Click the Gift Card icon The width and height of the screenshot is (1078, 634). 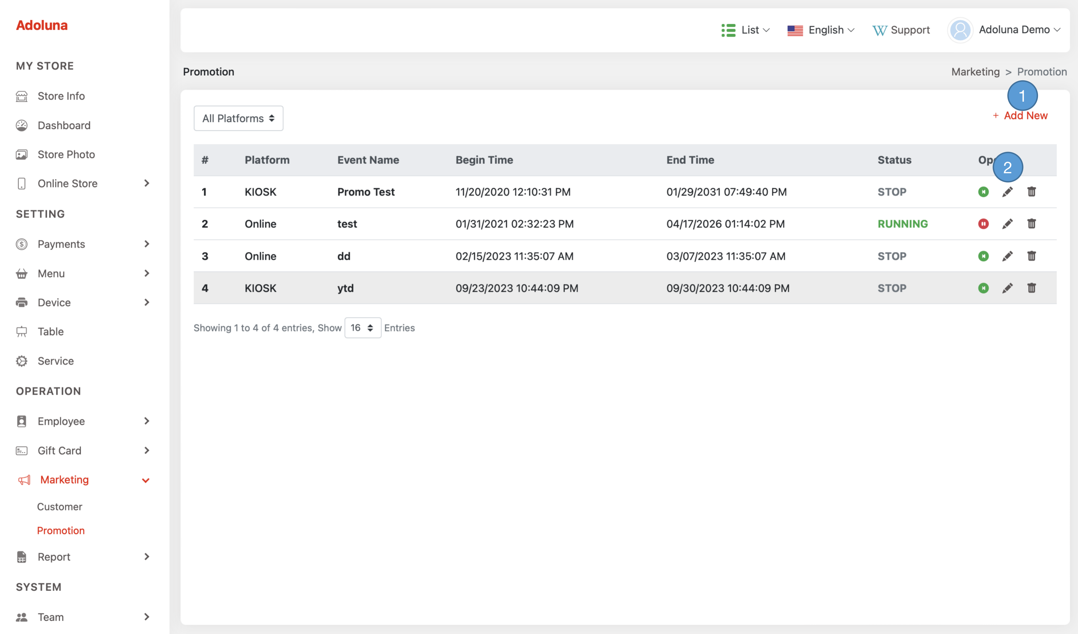pos(22,451)
